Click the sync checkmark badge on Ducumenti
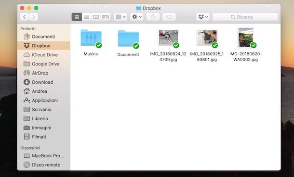The image size is (294, 177). [136, 46]
